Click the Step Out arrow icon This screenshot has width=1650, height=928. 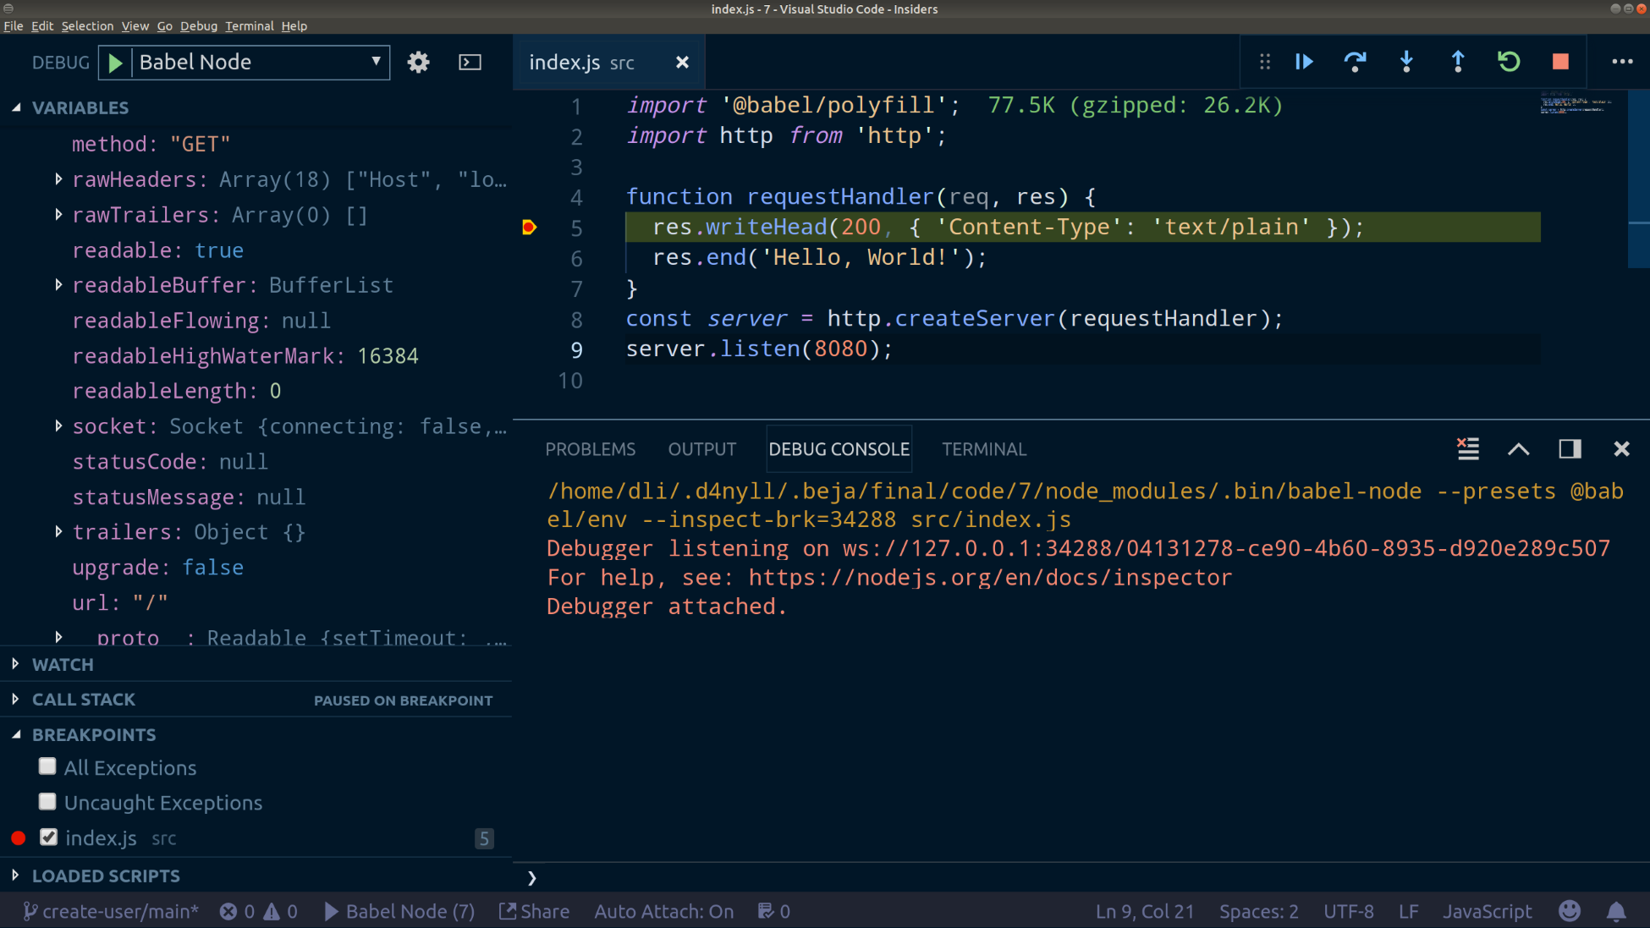tap(1458, 62)
